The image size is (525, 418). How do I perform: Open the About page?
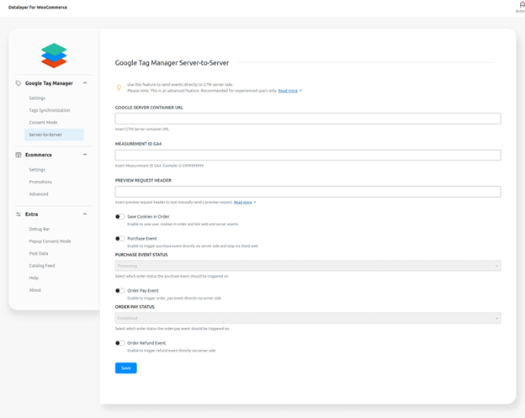35,290
